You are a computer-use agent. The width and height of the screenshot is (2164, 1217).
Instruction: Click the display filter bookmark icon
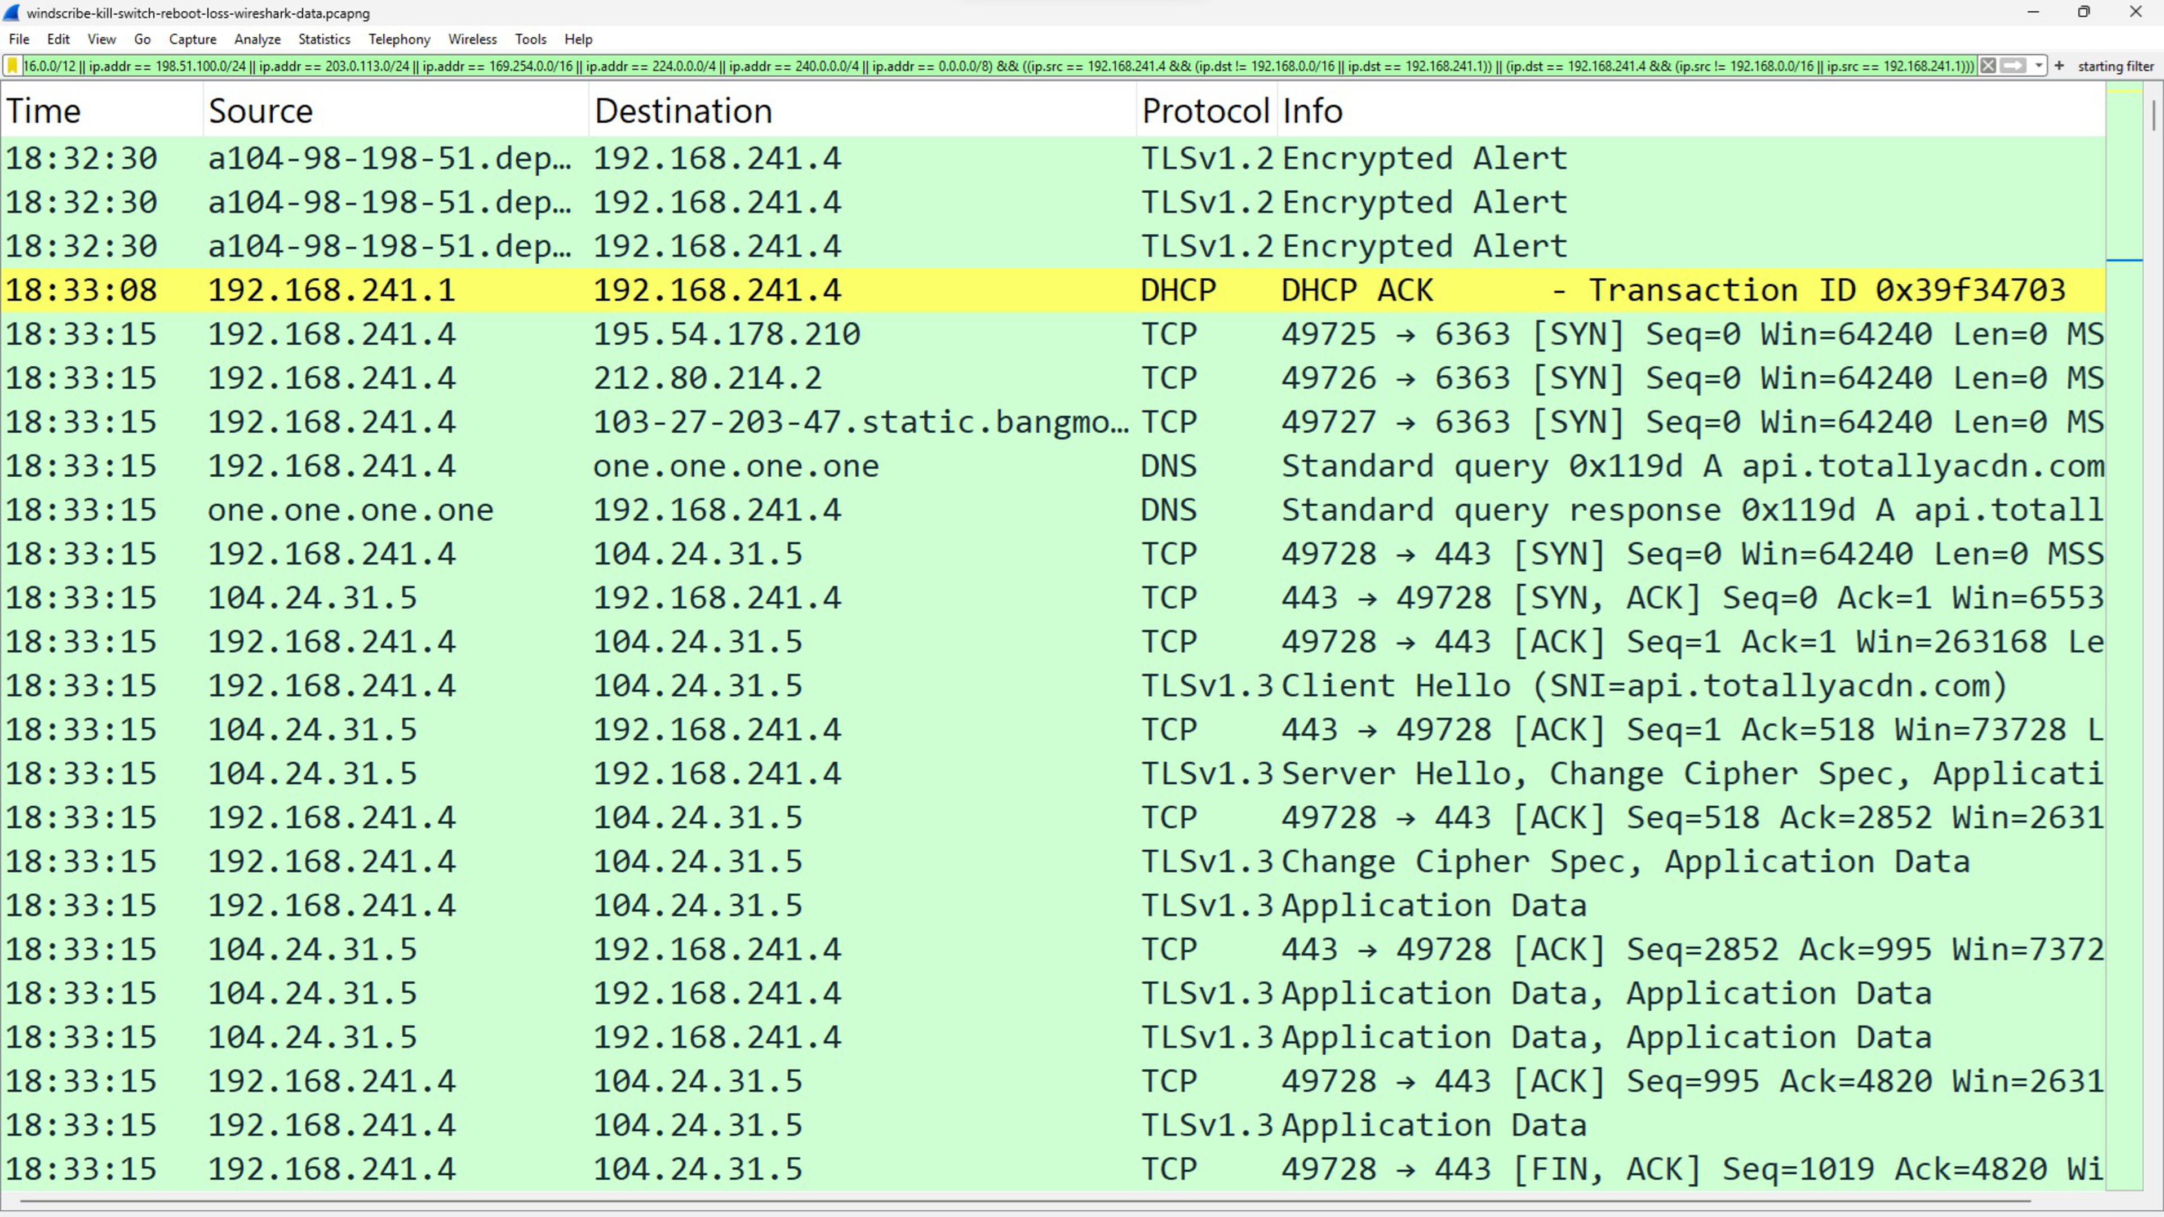[12, 65]
